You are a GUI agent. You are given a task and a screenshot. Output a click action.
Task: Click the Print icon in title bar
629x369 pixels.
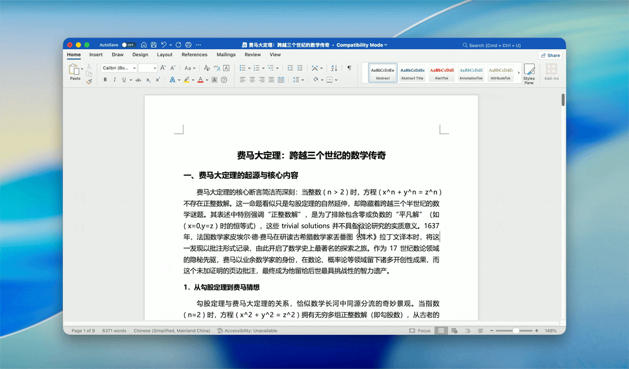pyautogui.click(x=188, y=45)
